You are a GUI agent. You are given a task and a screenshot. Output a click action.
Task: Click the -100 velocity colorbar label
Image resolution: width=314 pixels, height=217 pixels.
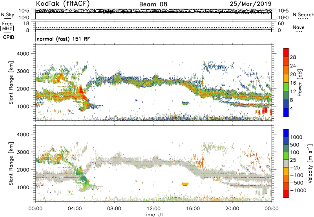(297, 175)
